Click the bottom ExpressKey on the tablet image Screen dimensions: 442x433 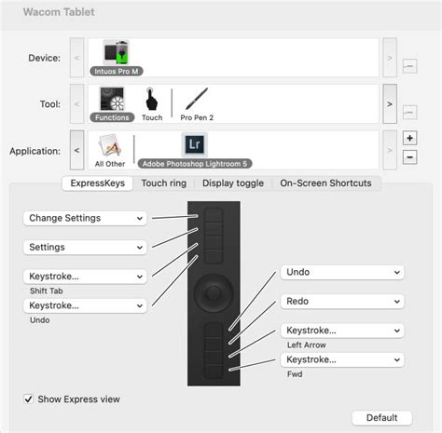click(214, 372)
